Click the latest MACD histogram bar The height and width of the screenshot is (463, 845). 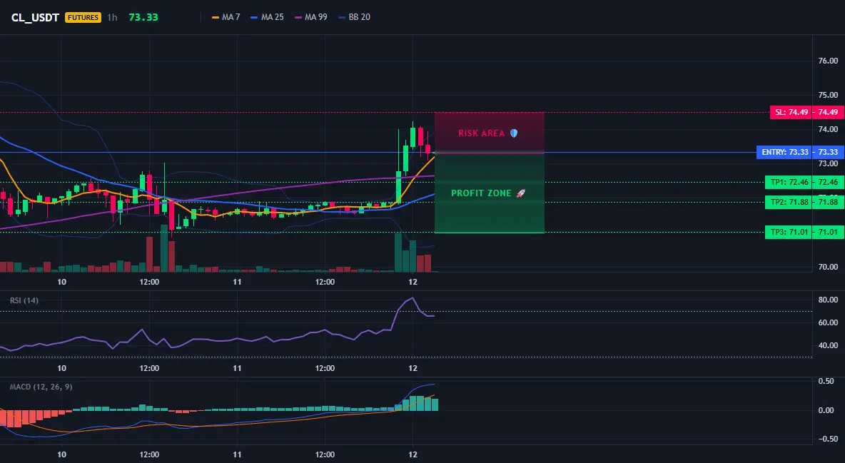pos(435,405)
